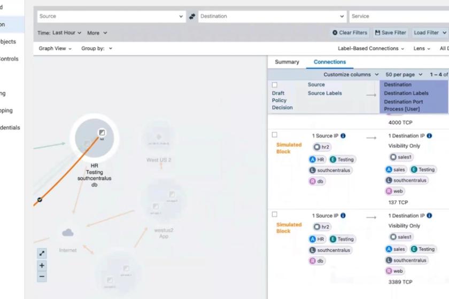Click source Testing environment label in 137 TCP row
Image resolution: width=449 pixels, height=299 pixels.
pos(342,159)
